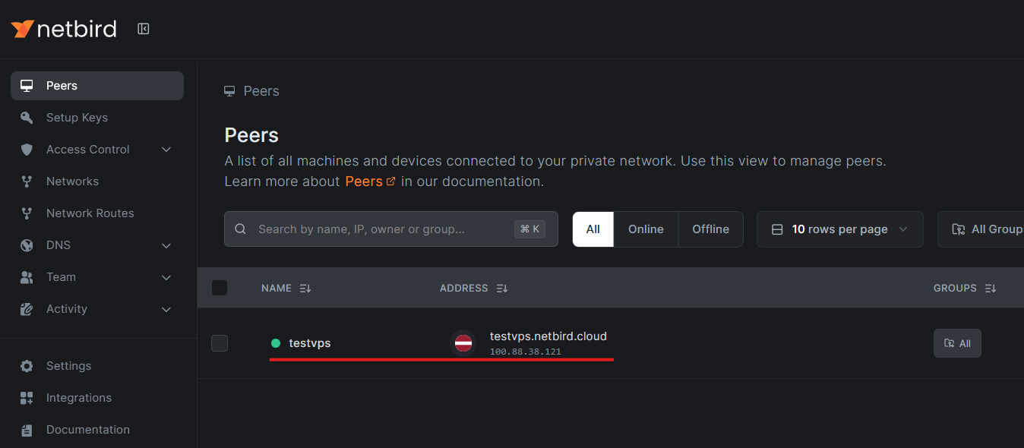Click the external link icon after Peers
Viewport: 1024px width, 448px height.
tap(391, 181)
